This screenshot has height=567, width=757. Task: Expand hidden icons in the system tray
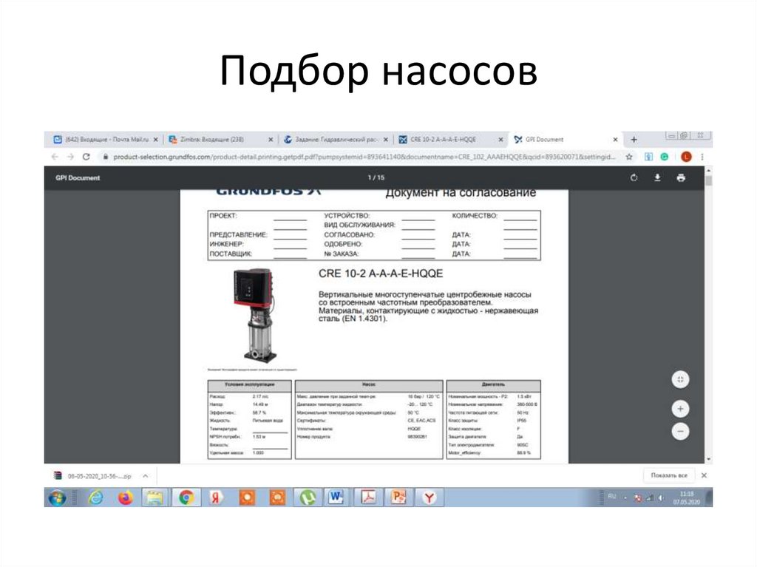coord(625,499)
